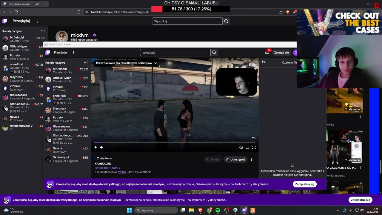Toggle fullscreen on the clip player
This screenshot has height=215, width=382.
click(x=254, y=147)
